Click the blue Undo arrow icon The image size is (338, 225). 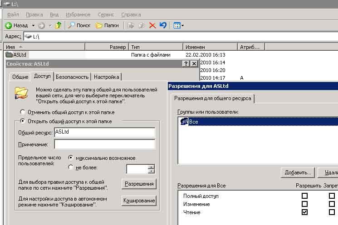coord(163,25)
